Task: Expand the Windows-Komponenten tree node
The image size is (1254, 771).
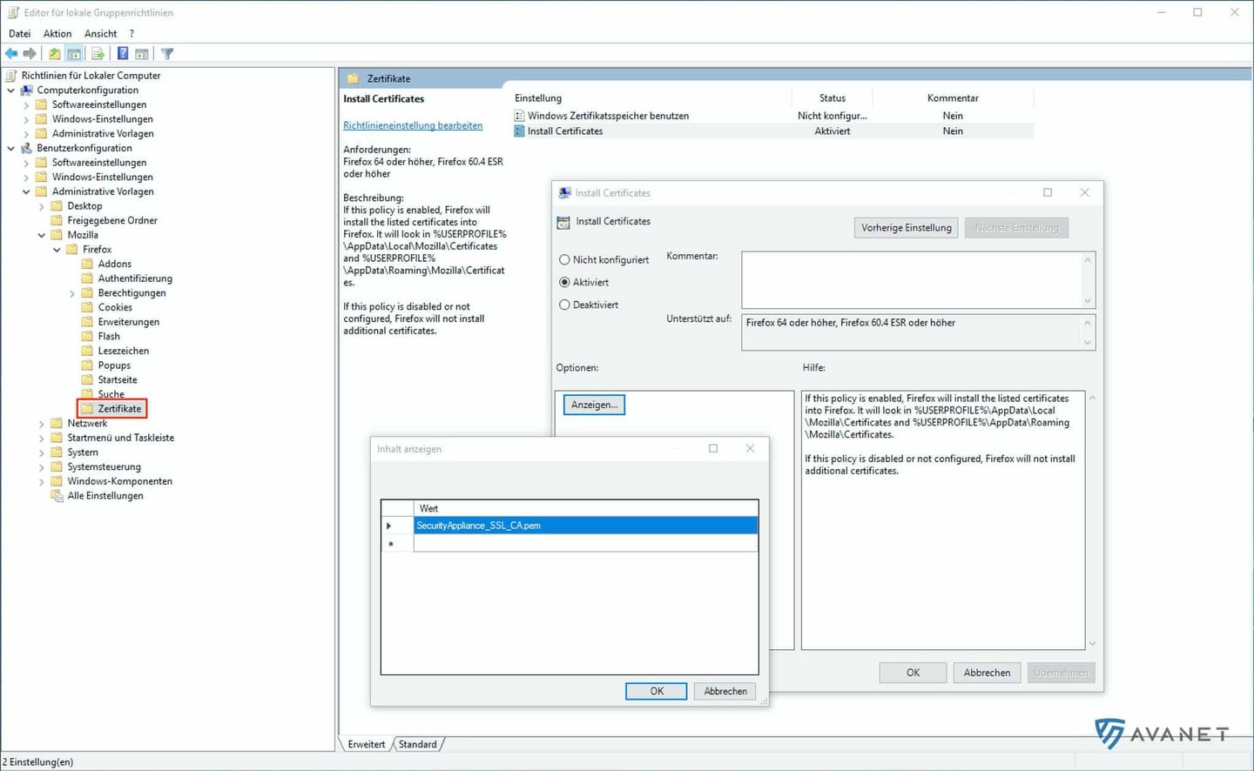Action: click(x=41, y=481)
